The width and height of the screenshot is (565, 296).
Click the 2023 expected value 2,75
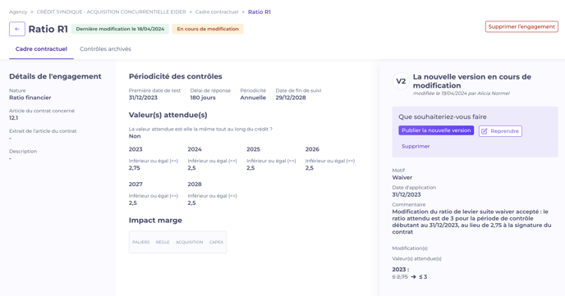pyautogui.click(x=135, y=168)
